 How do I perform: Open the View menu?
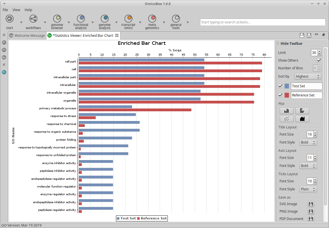(x=16, y=10)
